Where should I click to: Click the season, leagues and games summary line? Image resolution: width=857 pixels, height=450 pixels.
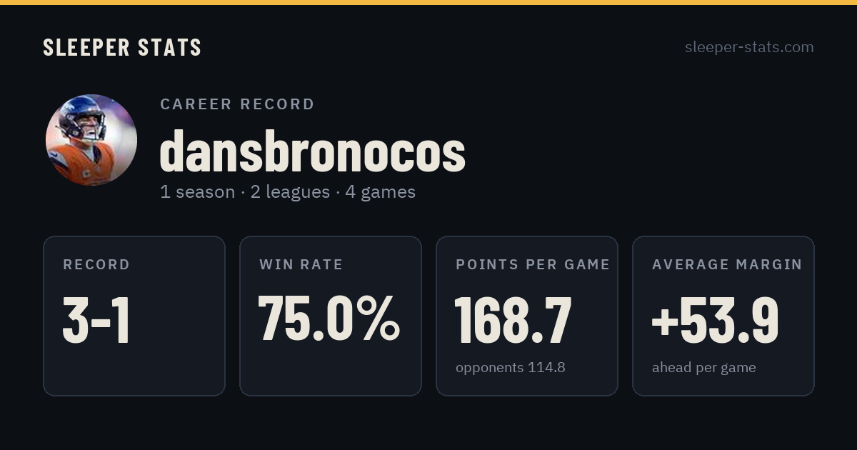tap(288, 192)
